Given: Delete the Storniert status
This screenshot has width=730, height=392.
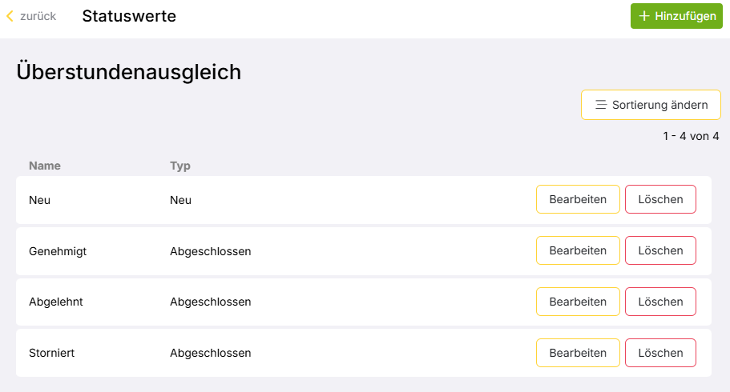Looking at the screenshot, I should [660, 353].
